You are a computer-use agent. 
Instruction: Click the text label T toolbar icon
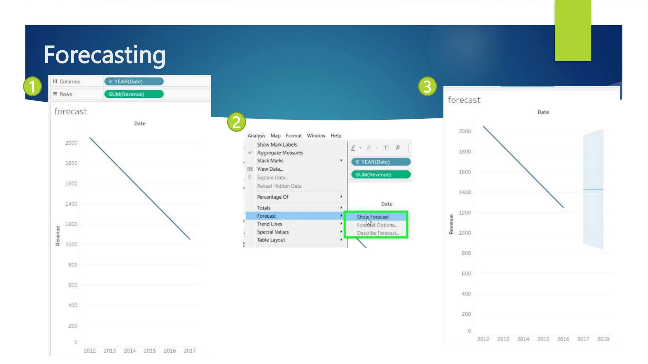coord(385,148)
